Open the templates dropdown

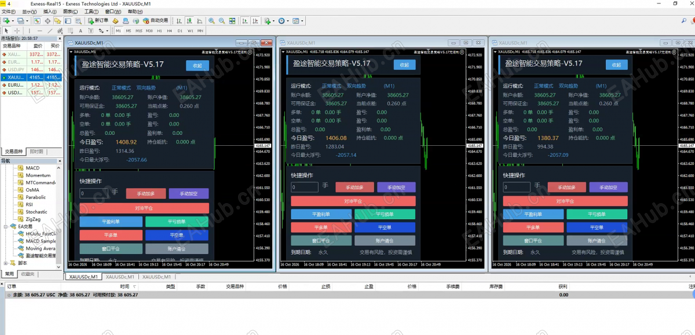302,21
